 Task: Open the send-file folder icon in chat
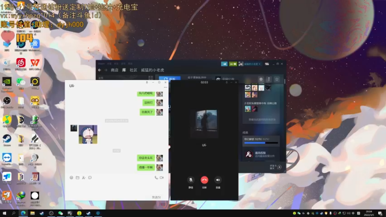tap(78, 177)
